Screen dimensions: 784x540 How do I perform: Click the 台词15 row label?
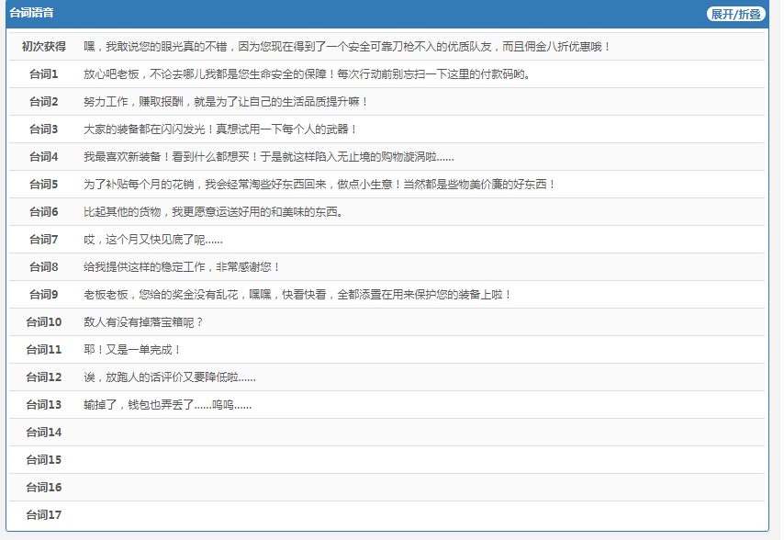tap(44, 460)
